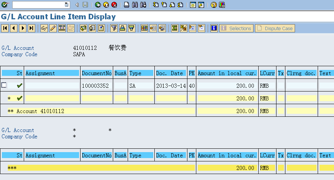Image resolution: width=334 pixels, height=180 pixels.
Task: Click the yellow Exit icon
Action: coord(106,5)
